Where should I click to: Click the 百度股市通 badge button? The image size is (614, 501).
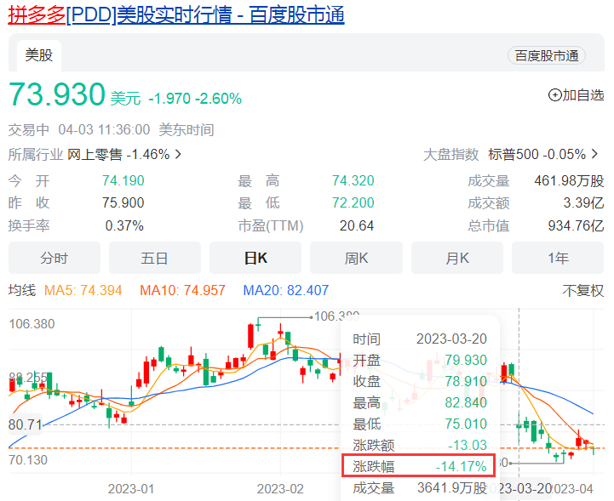(546, 56)
